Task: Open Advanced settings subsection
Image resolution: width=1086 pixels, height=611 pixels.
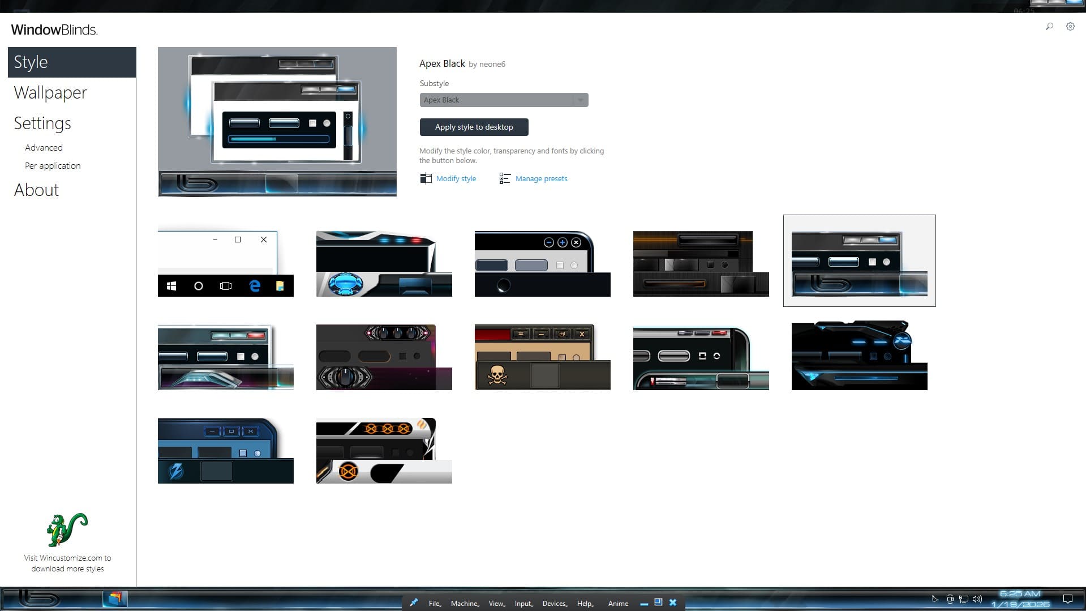Action: pos(44,147)
